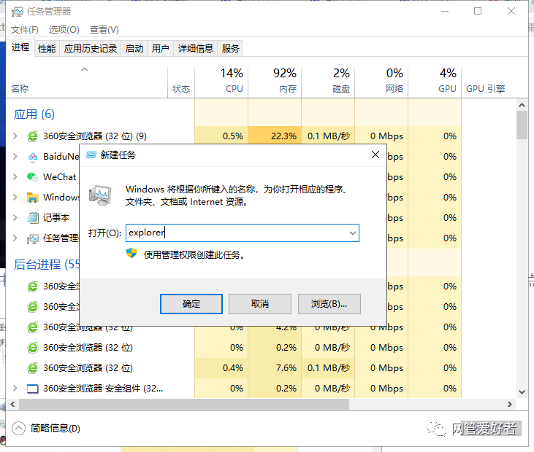The width and height of the screenshot is (534, 452).
Task: Click the 7.6% memory cell
Action: click(275, 368)
